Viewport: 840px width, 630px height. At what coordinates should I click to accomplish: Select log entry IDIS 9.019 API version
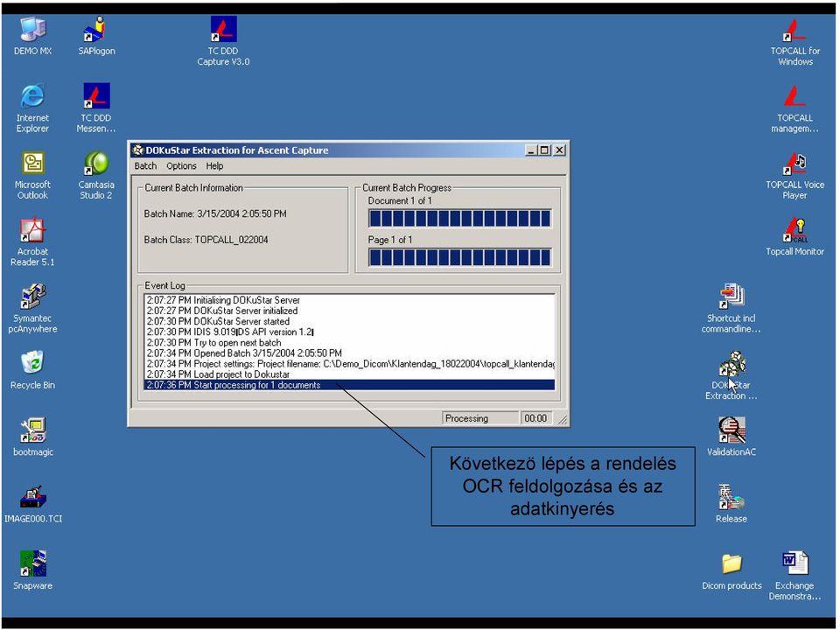350,332
